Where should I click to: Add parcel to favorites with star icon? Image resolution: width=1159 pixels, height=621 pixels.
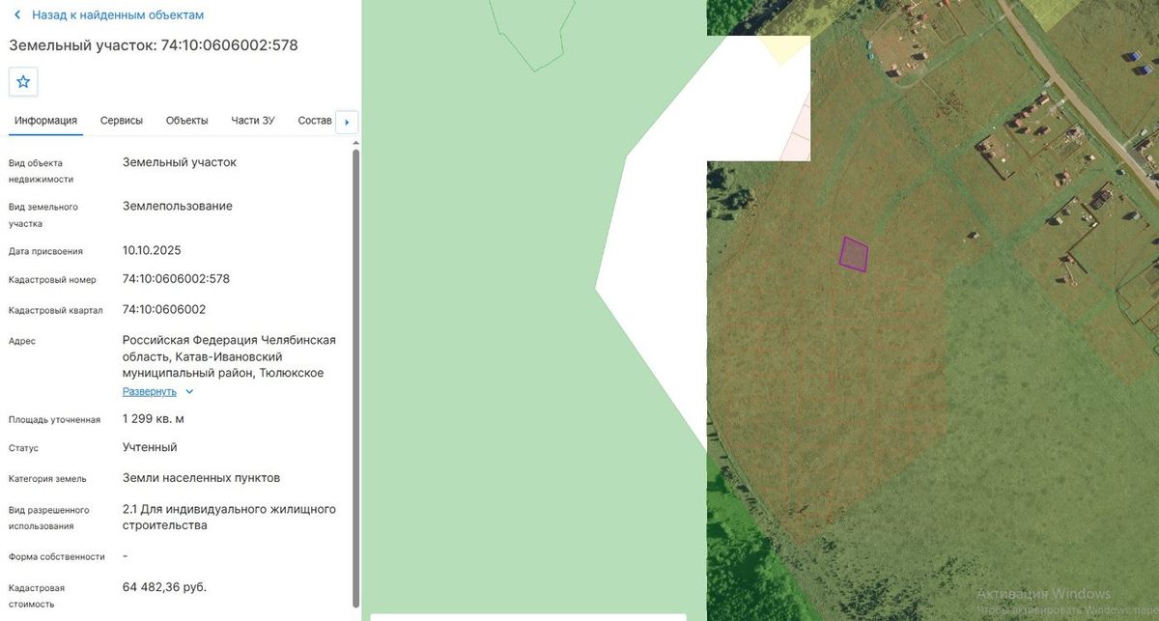pyautogui.click(x=23, y=82)
